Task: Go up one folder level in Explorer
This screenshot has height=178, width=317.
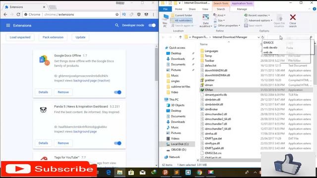Action: click(180, 37)
